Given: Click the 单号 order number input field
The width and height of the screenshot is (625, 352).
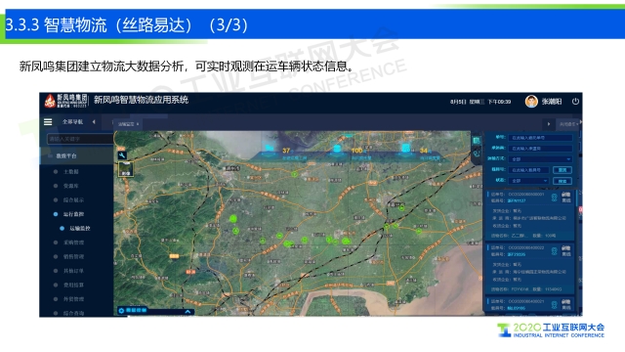Looking at the screenshot, I should point(540,137).
